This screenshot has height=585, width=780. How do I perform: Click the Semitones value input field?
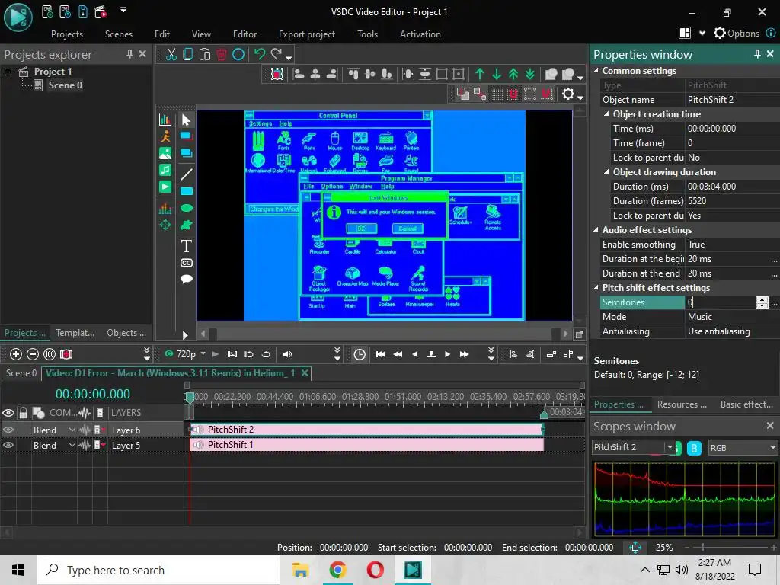click(720, 302)
